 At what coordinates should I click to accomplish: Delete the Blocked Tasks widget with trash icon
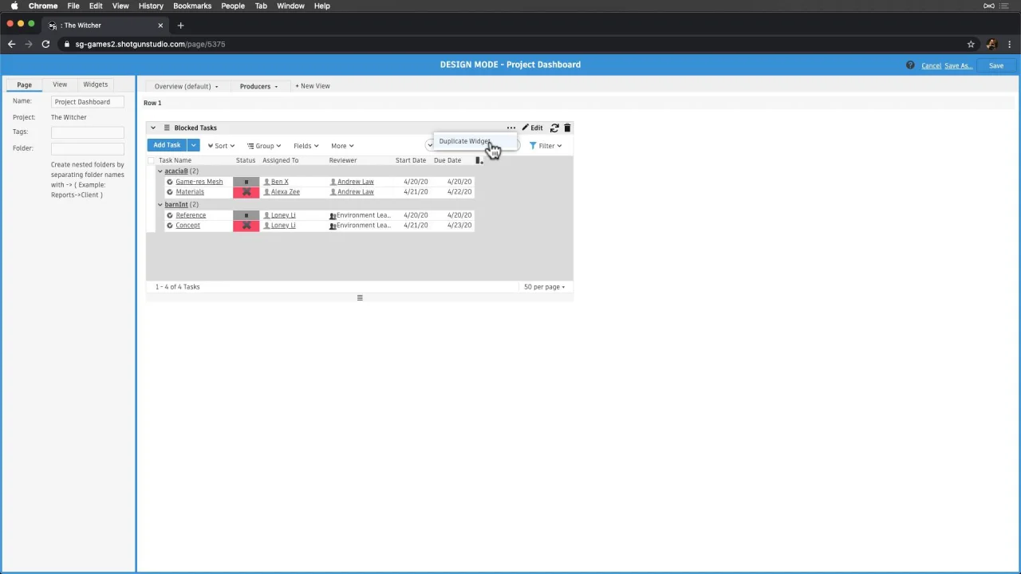(567, 128)
